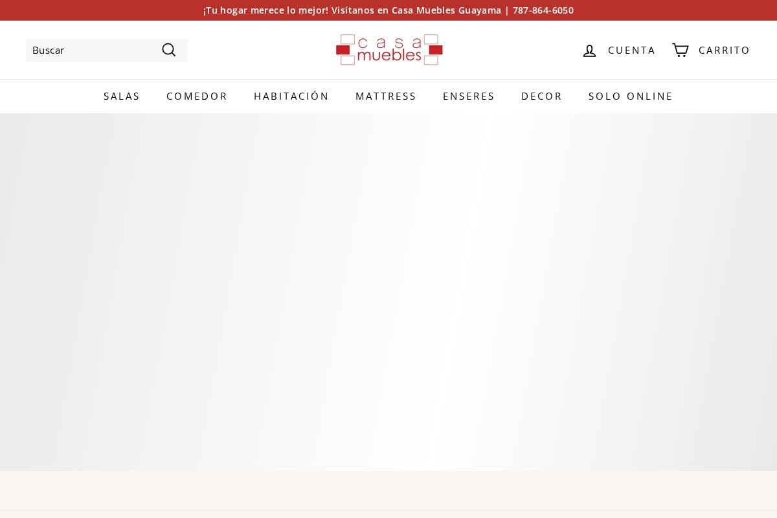
Task: Open CARRITO to view the cart
Action: pos(725,50)
